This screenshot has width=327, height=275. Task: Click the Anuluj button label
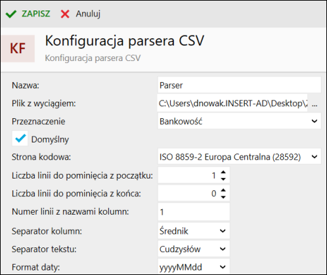88,14
